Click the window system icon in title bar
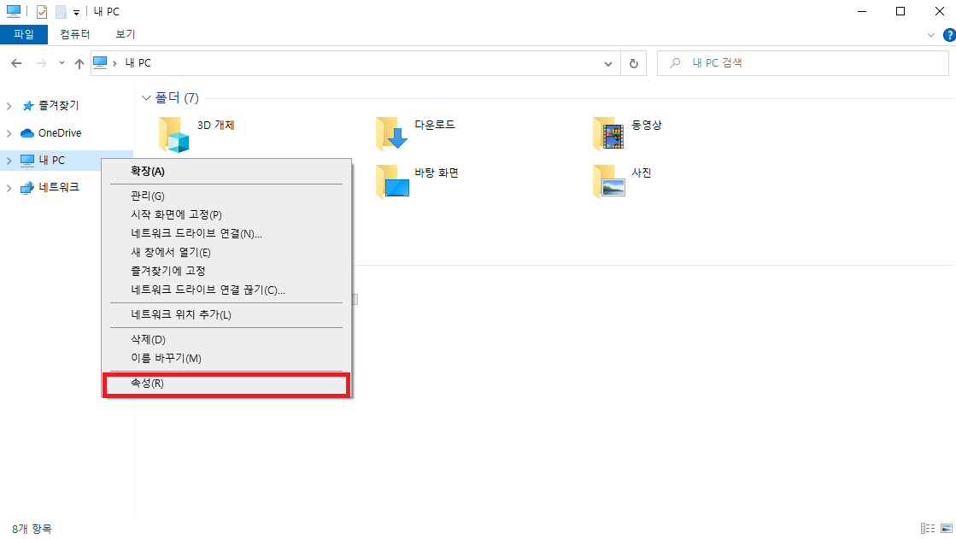Image resolution: width=956 pixels, height=539 pixels. click(14, 11)
